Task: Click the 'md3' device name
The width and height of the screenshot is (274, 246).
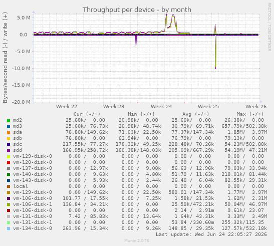Action: click(18, 126)
